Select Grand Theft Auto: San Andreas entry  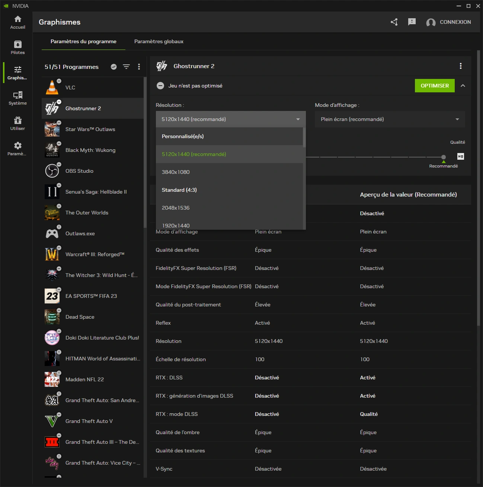93,400
